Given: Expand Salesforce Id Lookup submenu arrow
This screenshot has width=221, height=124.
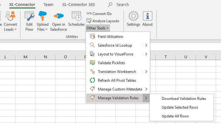Looking at the screenshot, I should coord(146,45).
